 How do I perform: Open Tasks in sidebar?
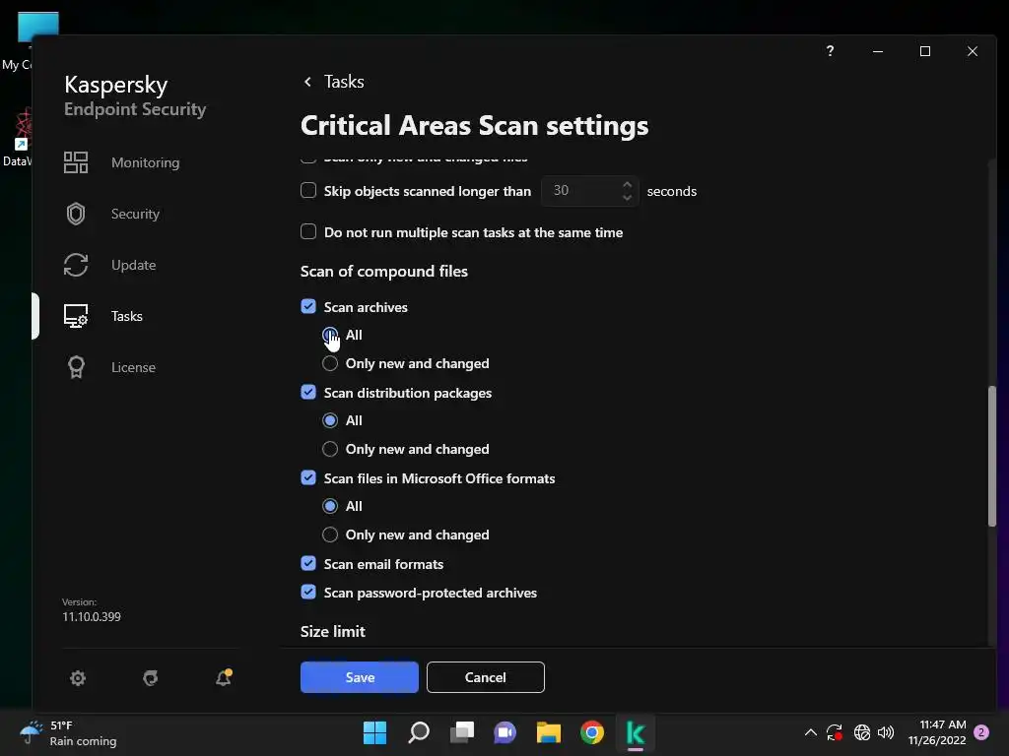[x=127, y=316]
